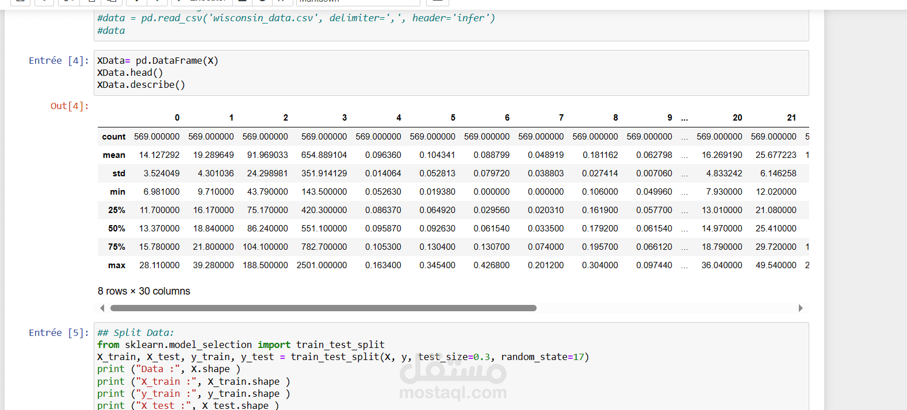Click the max value 188.500000
The height and width of the screenshot is (410, 907).
(x=265, y=265)
